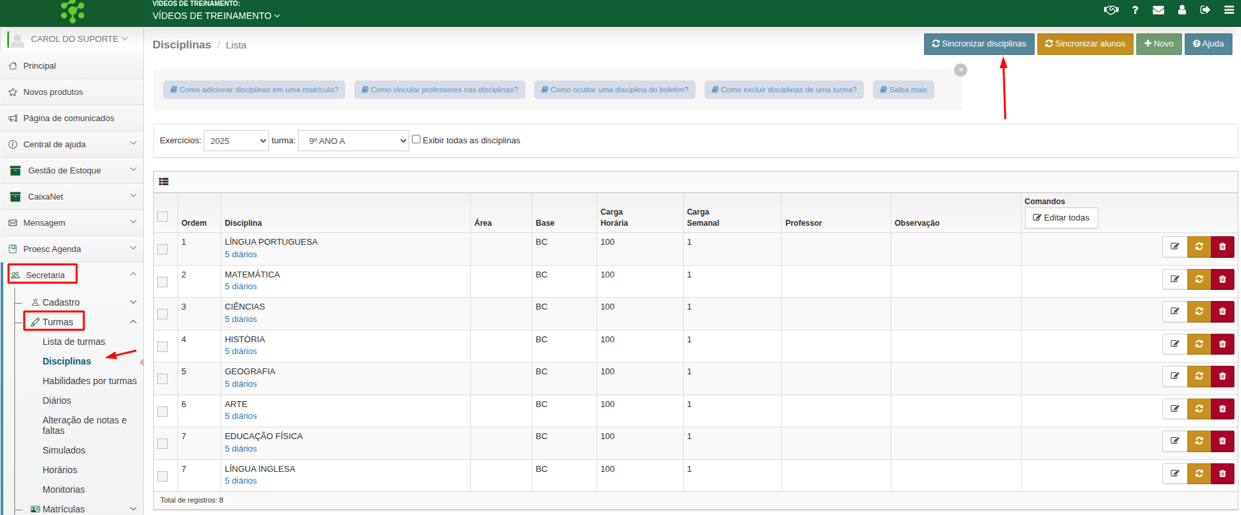Click the logout arrow icon in header
1241x515 pixels.
pyautogui.click(x=1205, y=10)
